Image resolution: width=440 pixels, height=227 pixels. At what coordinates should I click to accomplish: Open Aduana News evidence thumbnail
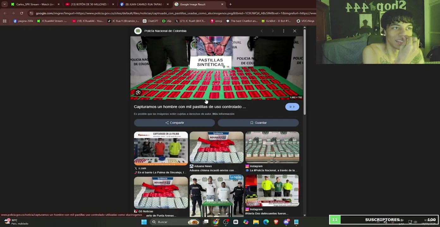coord(217,147)
